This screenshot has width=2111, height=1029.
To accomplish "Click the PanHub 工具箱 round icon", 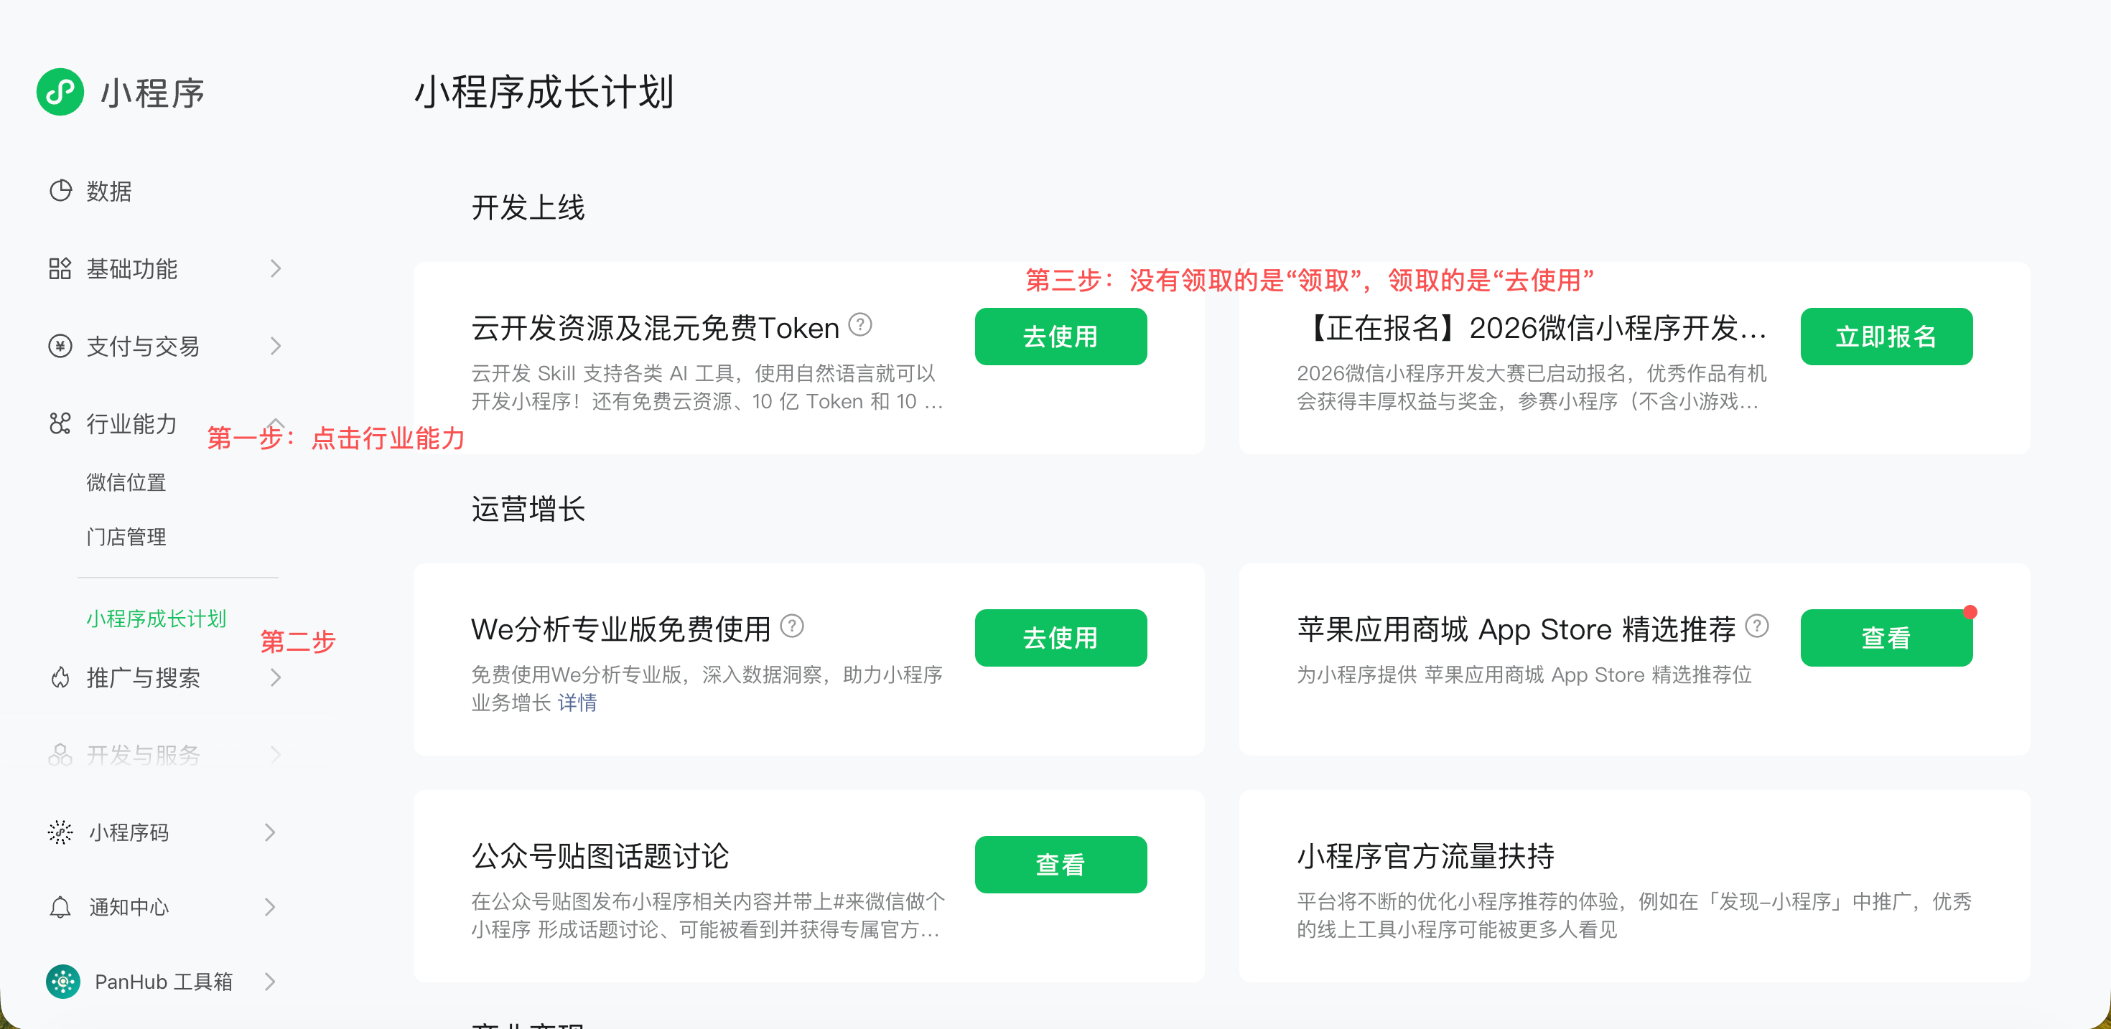I will coord(63,982).
